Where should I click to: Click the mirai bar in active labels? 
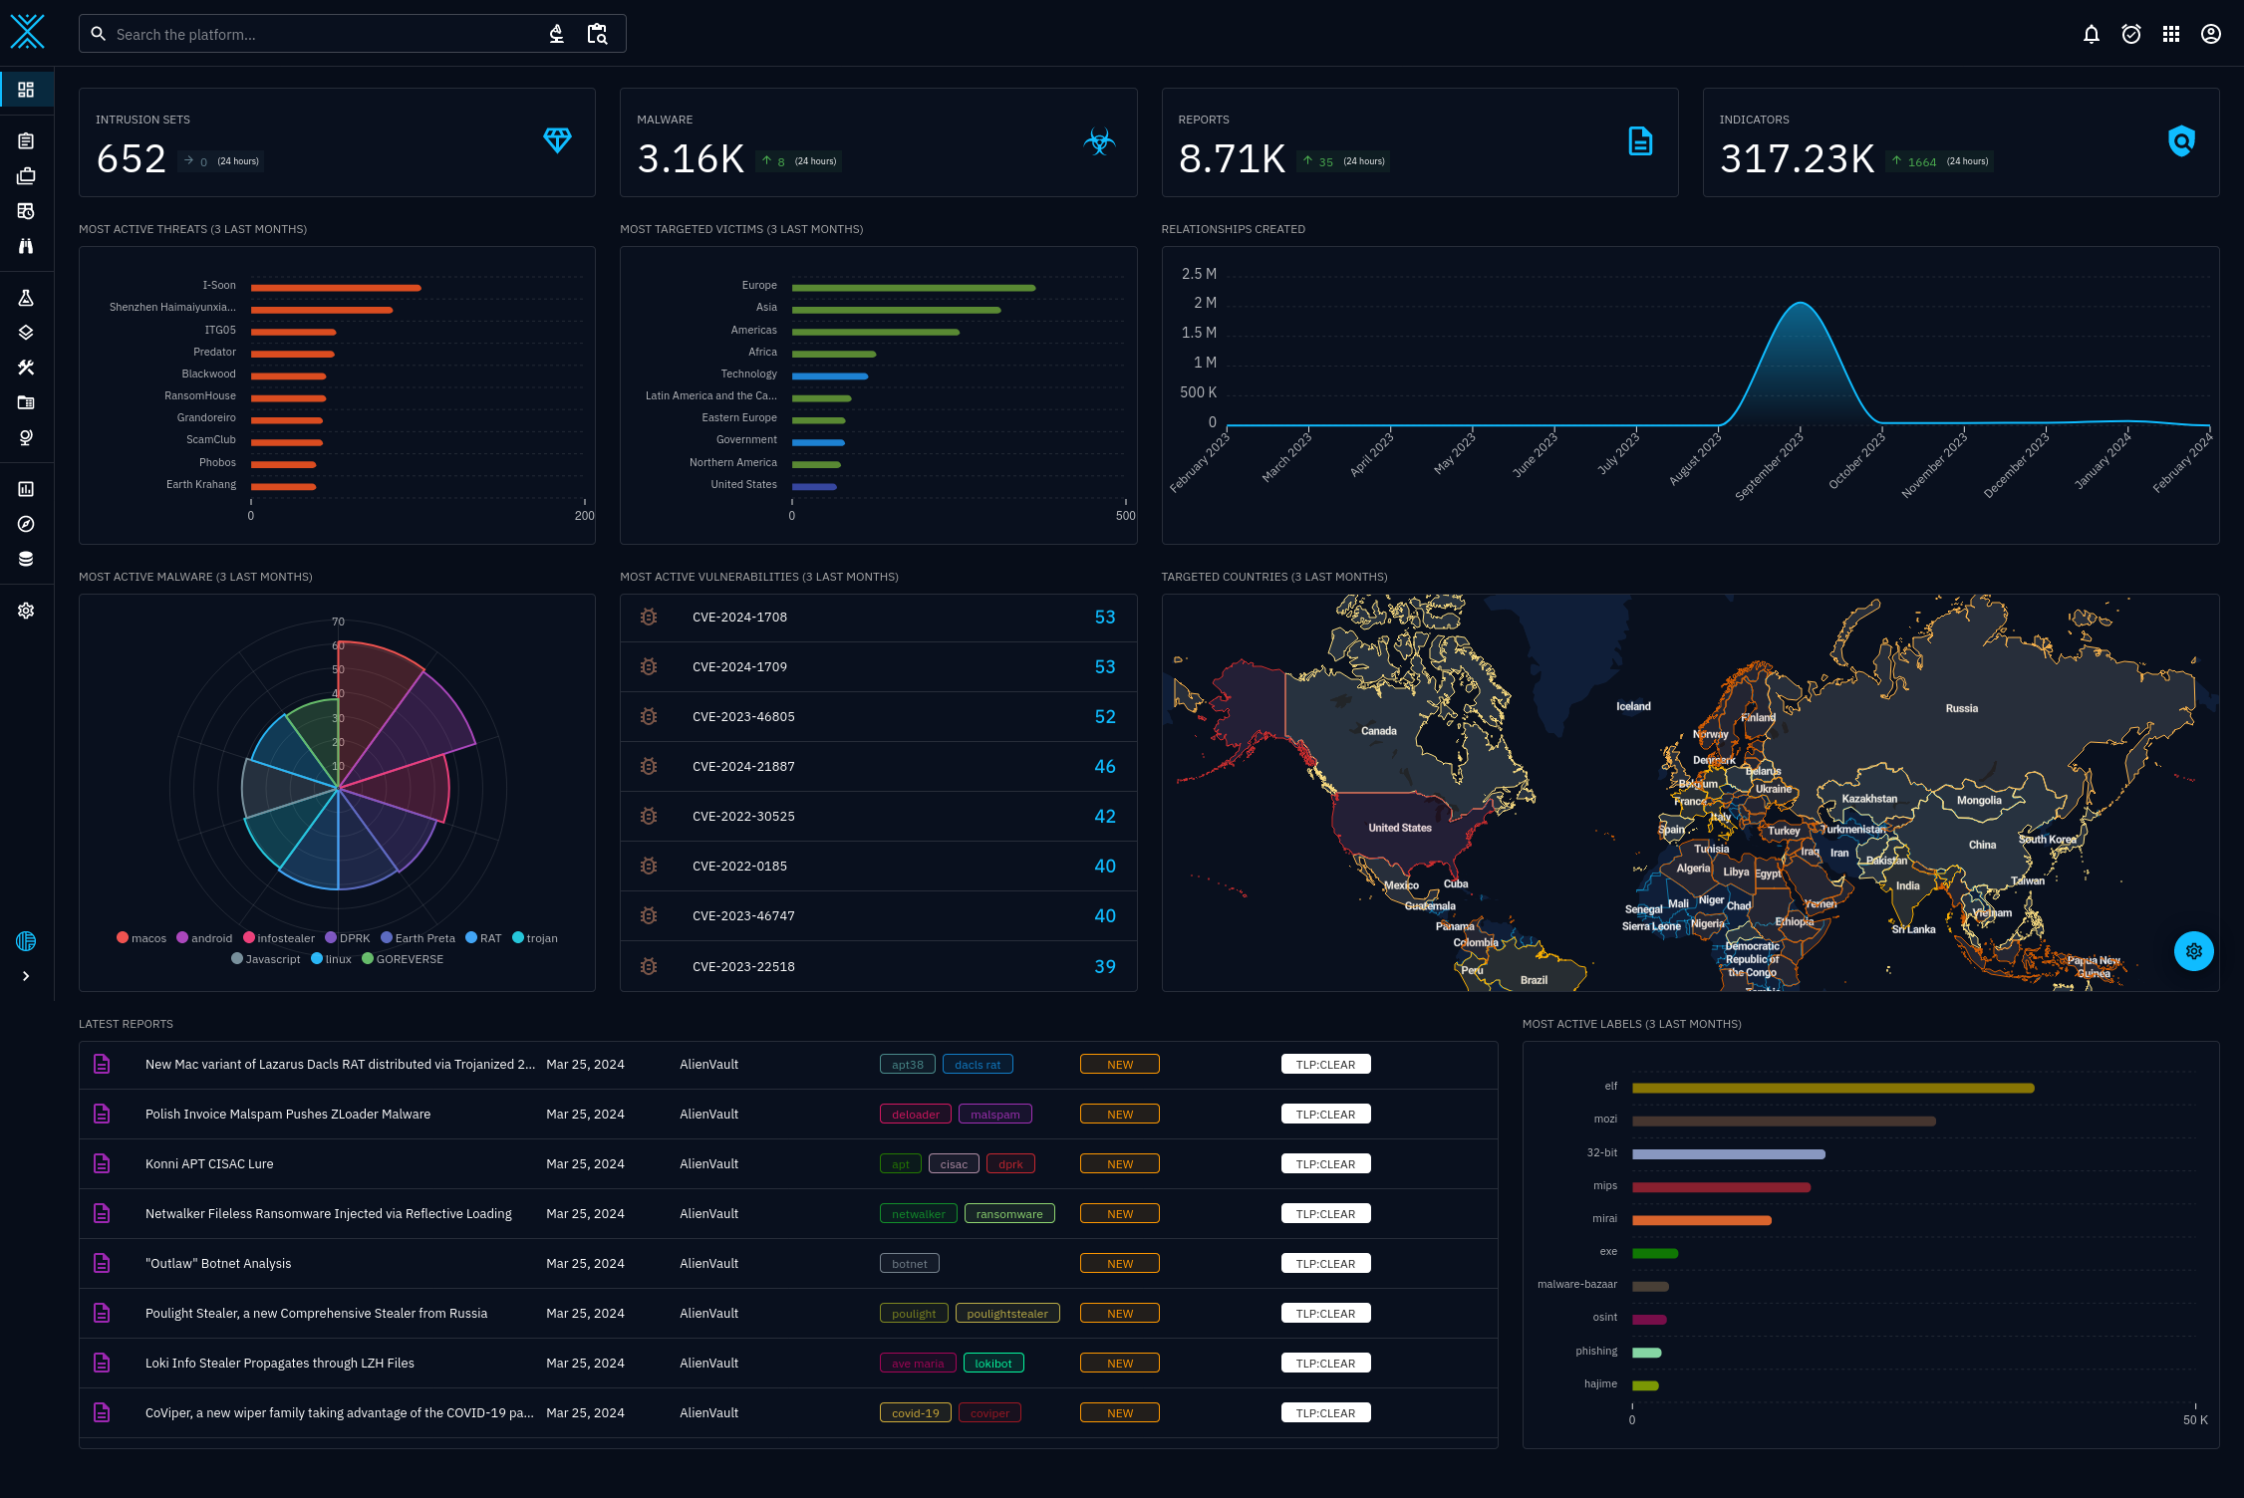(x=1702, y=1220)
